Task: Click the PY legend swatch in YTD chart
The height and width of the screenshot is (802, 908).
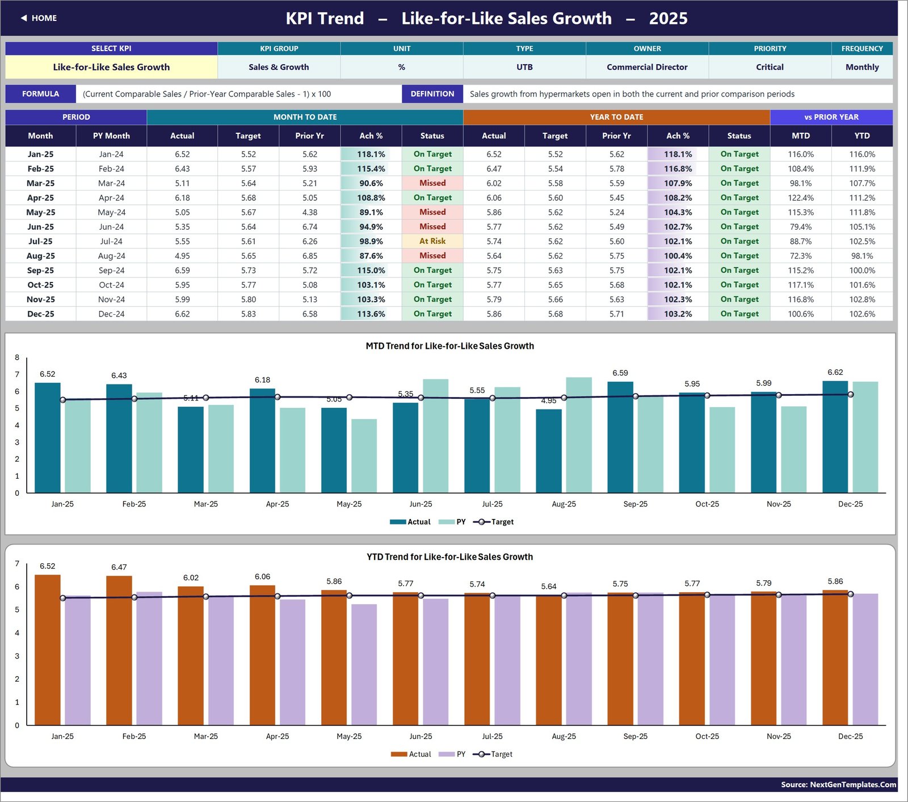Action: 447,754
